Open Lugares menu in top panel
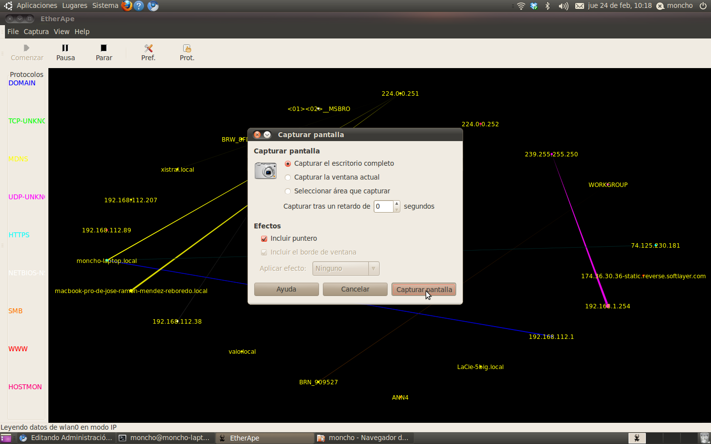This screenshot has width=711, height=444. click(x=75, y=5)
